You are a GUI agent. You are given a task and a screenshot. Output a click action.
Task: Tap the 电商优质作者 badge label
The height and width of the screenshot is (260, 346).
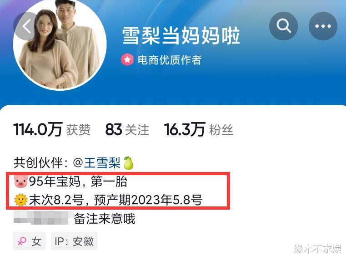170,60
